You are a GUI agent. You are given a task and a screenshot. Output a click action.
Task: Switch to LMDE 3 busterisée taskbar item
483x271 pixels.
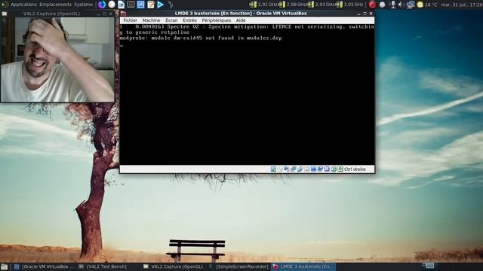pyautogui.click(x=303, y=266)
